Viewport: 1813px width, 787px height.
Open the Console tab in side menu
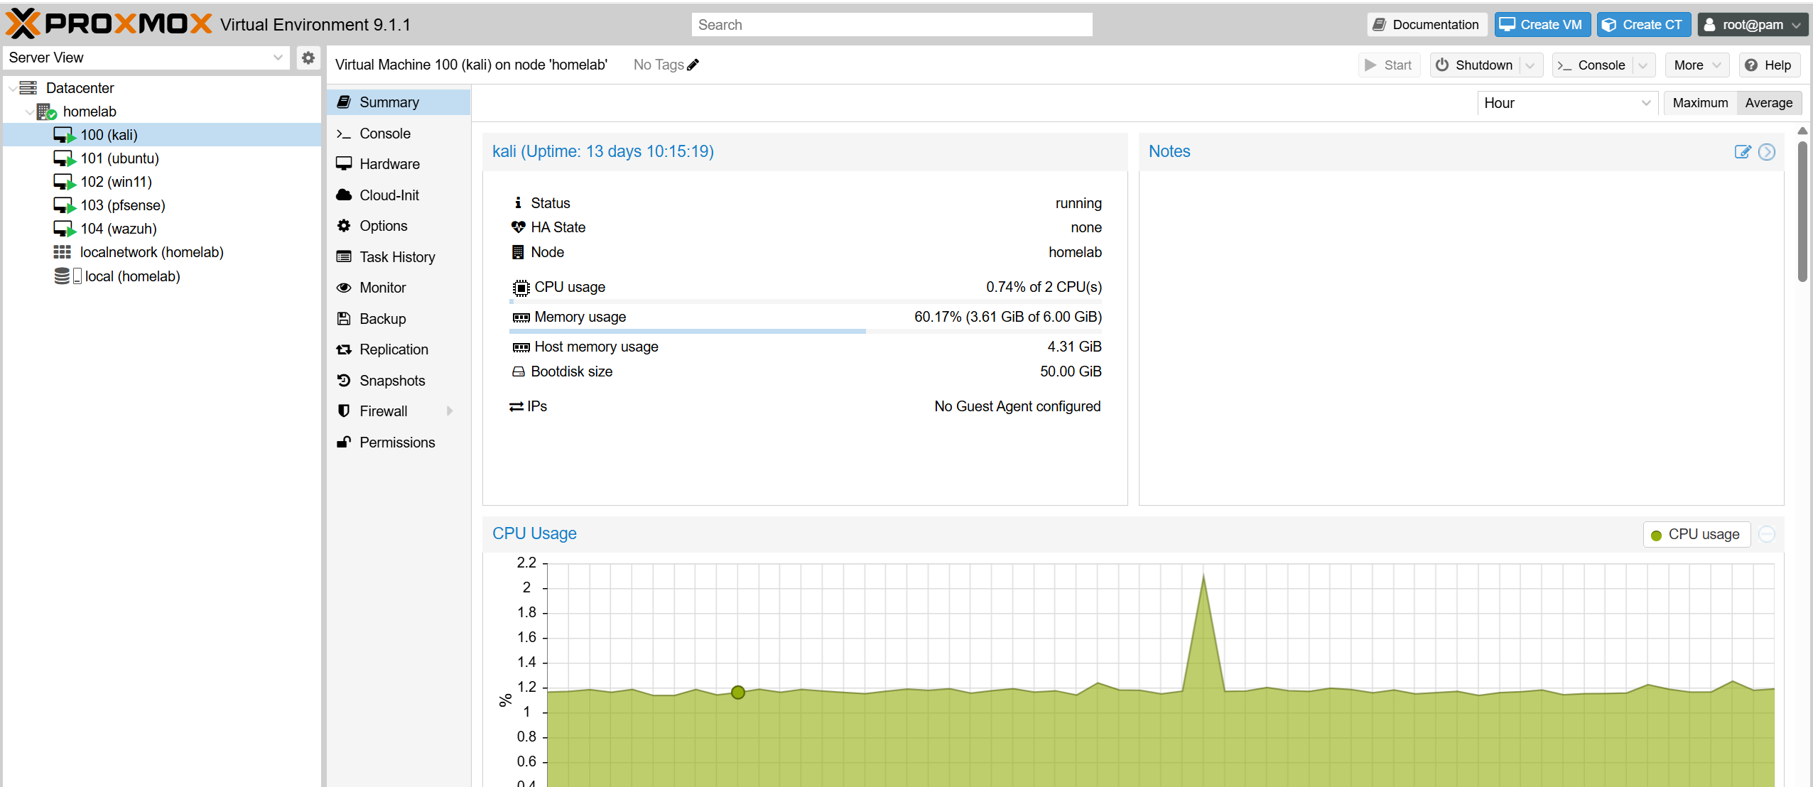pos(399,134)
